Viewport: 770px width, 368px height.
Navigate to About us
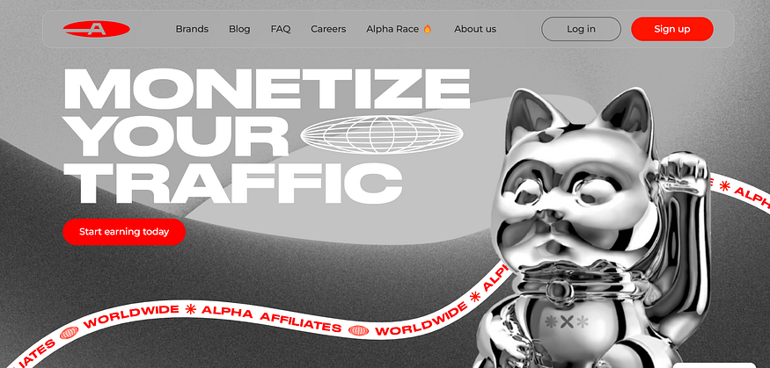tap(475, 29)
